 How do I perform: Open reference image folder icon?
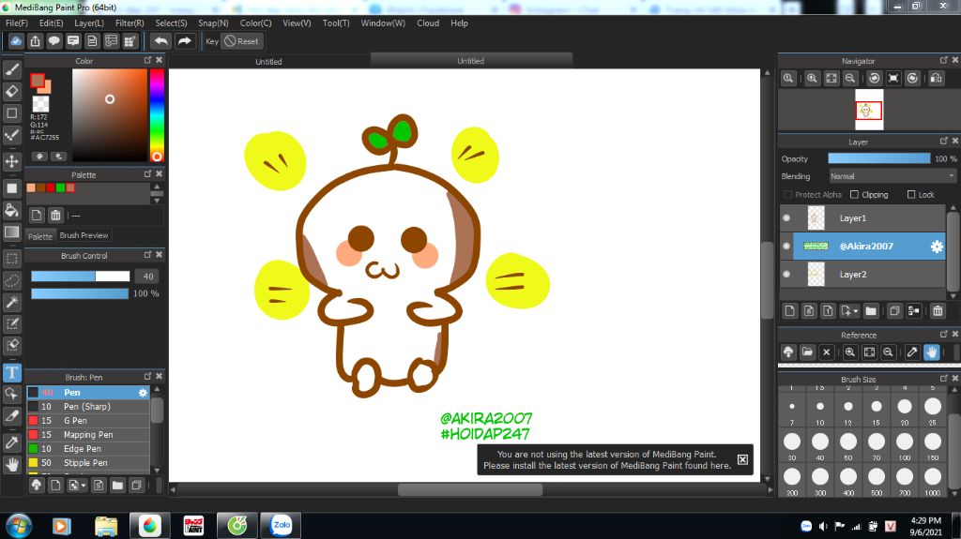(x=807, y=352)
